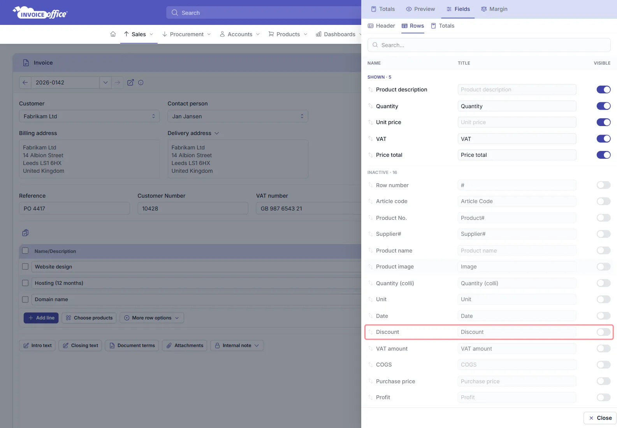Click the home icon in navigation bar
Image resolution: width=617 pixels, height=428 pixels.
[113, 34]
